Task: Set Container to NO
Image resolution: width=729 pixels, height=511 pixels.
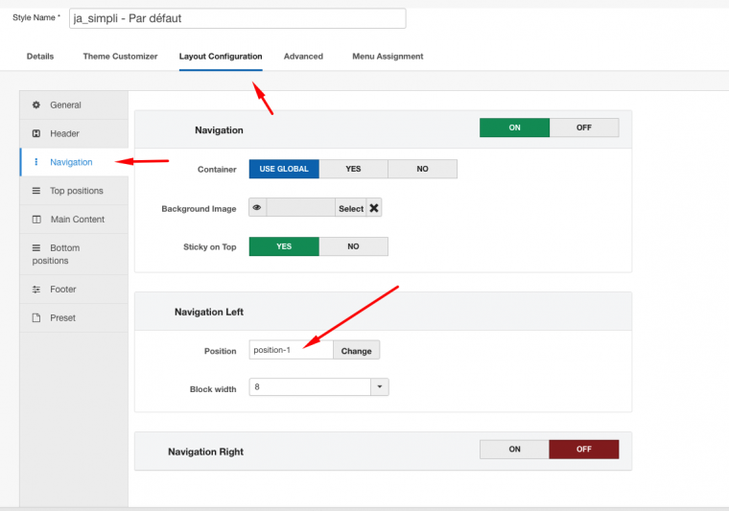Action: pyautogui.click(x=423, y=169)
